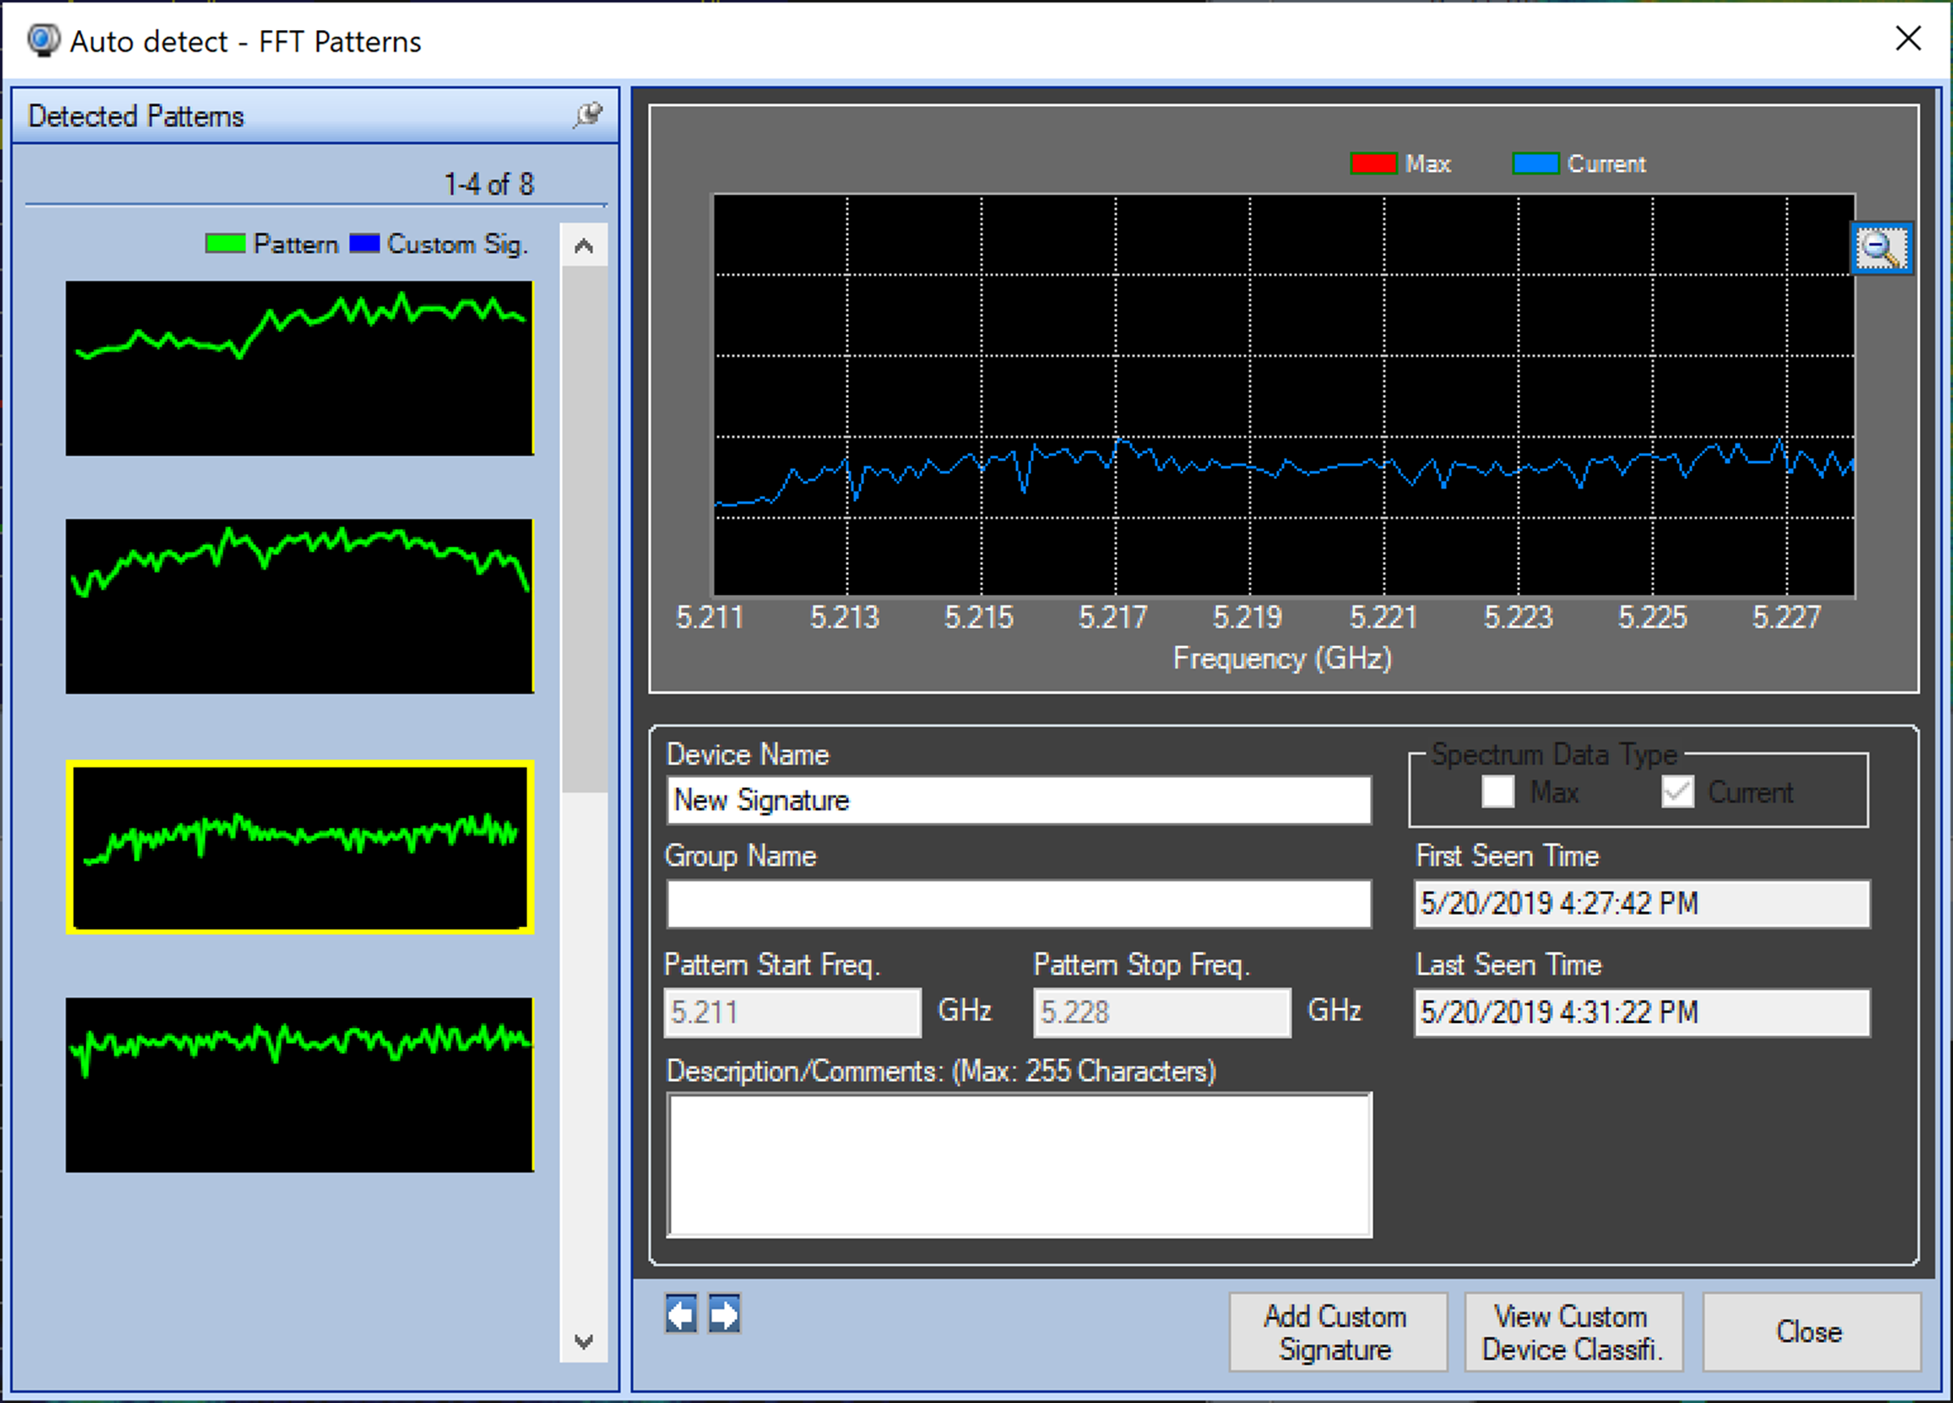Select the yellow-highlighted third pattern thumbnail
This screenshot has width=1953, height=1403.
point(299,848)
